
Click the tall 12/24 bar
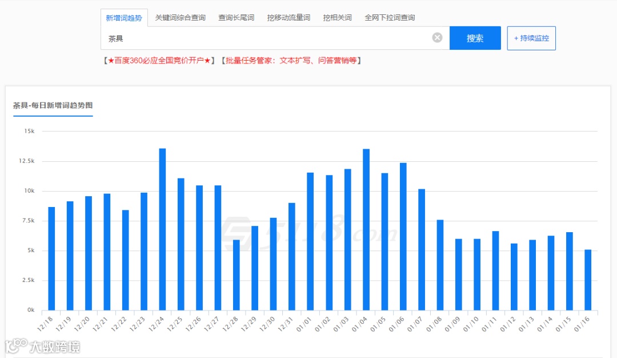click(x=162, y=229)
